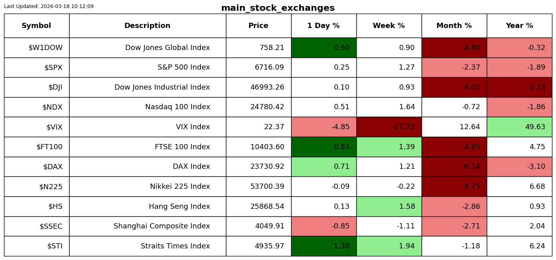Select the $DAX symbol cell
The image size is (556, 260).
[x=36, y=166]
